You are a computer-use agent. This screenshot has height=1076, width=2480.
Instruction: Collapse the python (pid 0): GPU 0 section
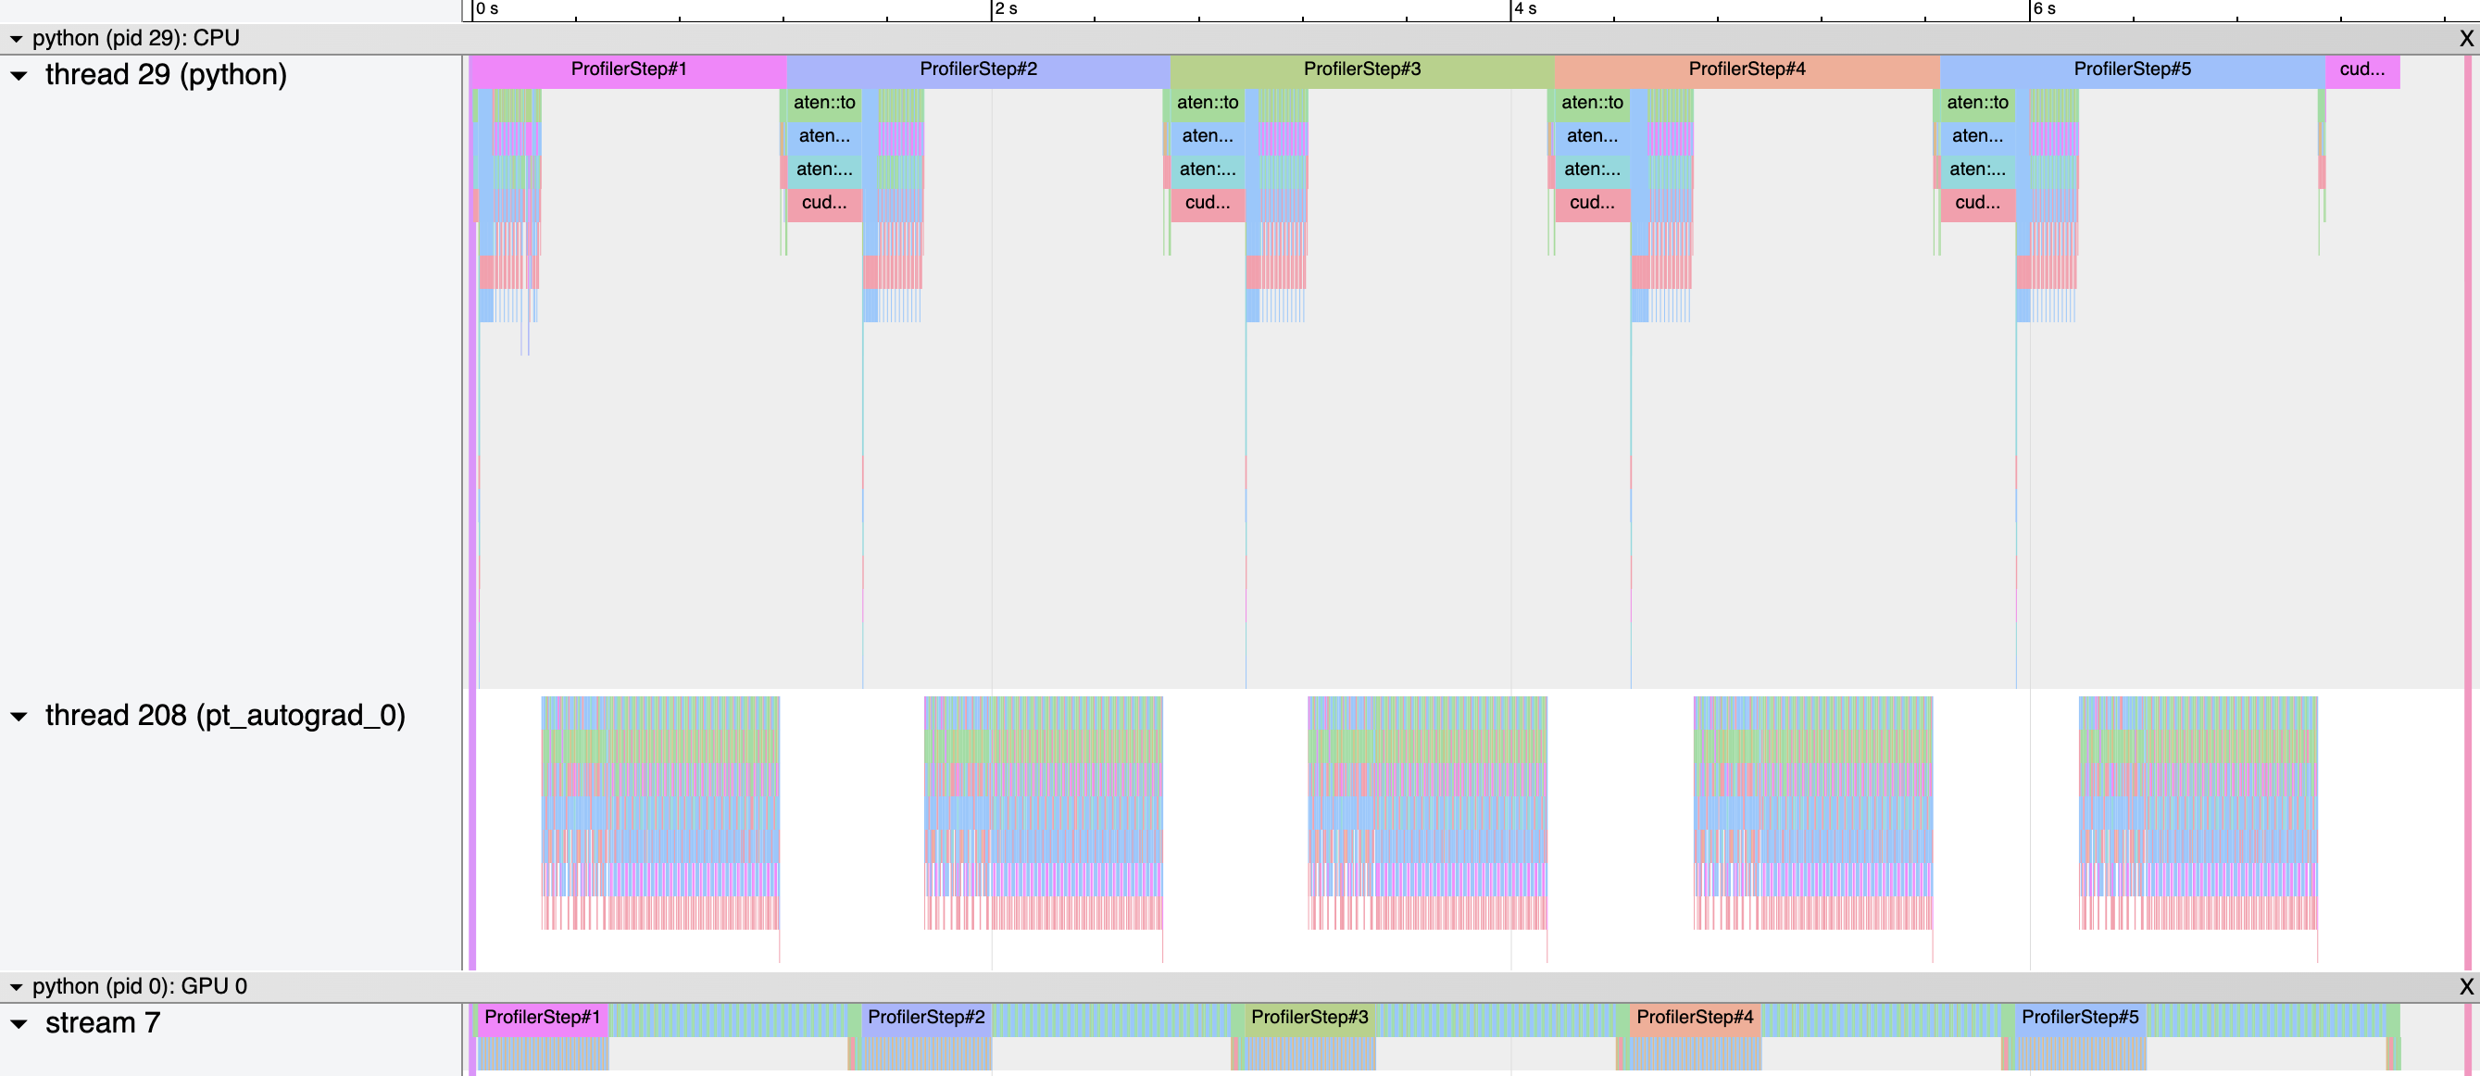[17, 986]
